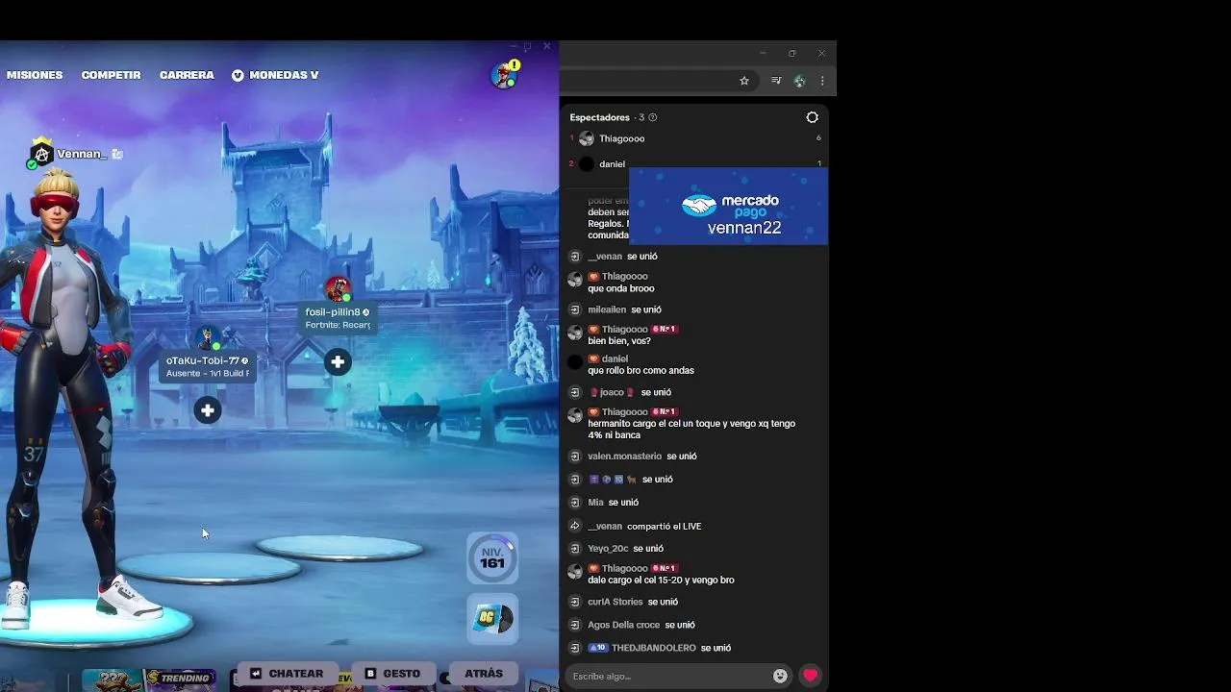Click Agos Della croce joined message
This screenshot has height=692, width=1231.
tap(641, 625)
